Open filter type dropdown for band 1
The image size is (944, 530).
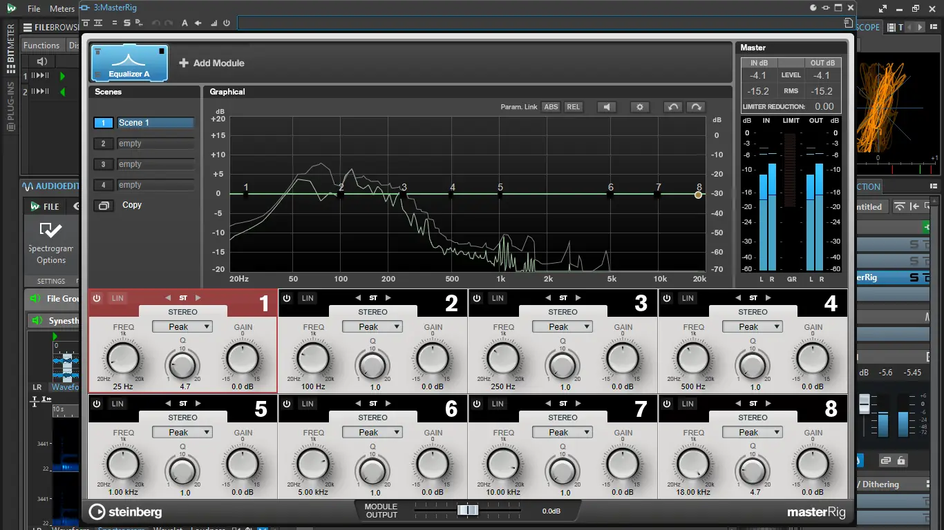point(182,326)
